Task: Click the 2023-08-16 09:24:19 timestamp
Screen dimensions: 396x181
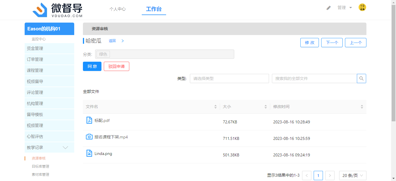Action: pyautogui.click(x=292, y=155)
